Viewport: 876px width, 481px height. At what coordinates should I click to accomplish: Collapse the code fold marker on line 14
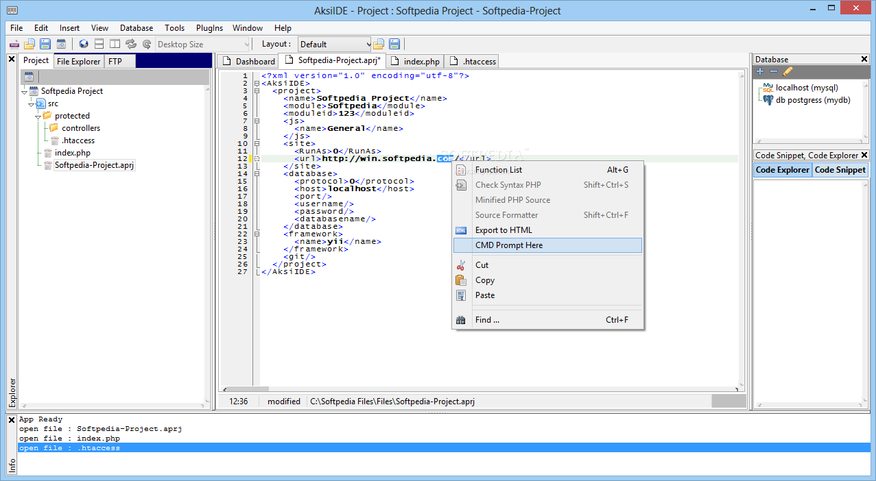(x=257, y=174)
